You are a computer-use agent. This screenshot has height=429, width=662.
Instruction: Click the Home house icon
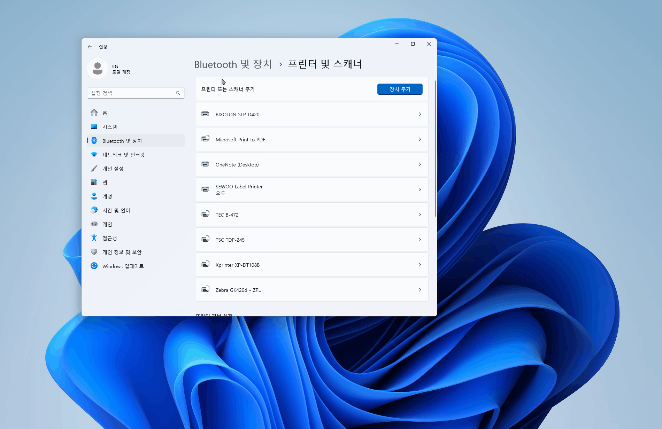[x=94, y=113]
